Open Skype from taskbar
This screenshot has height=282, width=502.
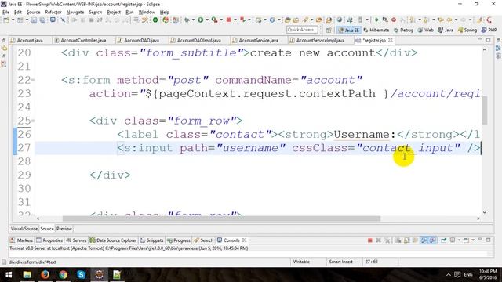[x=81, y=274]
